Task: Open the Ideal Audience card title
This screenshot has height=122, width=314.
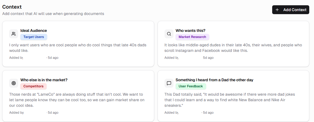Action: click(x=33, y=30)
